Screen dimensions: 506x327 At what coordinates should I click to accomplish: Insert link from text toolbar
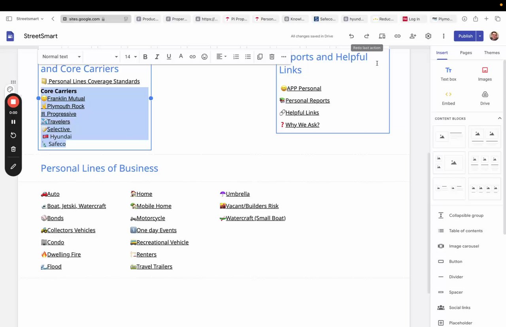[193, 57]
